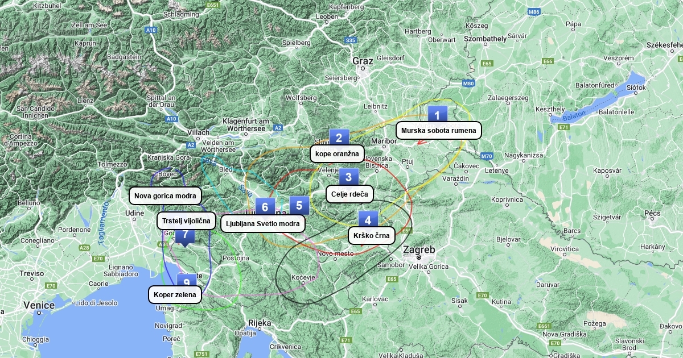
Task: Click the Zagreb city name on map
Action: pos(419,250)
